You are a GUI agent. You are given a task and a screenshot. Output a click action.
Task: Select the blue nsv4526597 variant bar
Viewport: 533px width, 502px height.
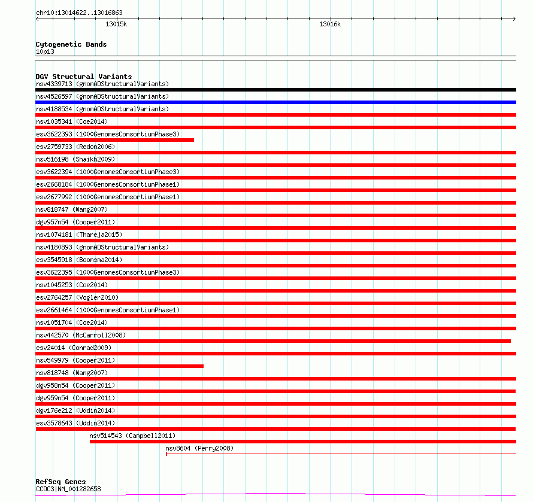(275, 102)
